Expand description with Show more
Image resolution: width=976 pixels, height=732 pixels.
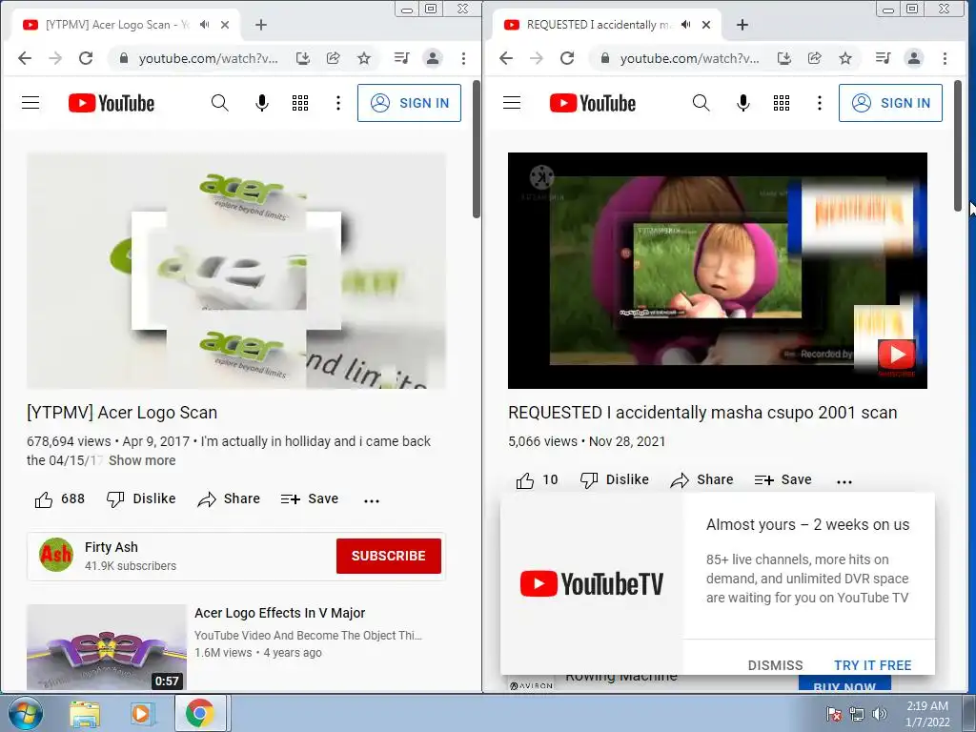pos(142,460)
